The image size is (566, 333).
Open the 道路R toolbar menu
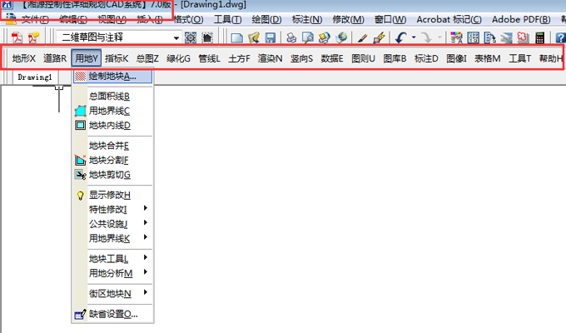coord(55,58)
